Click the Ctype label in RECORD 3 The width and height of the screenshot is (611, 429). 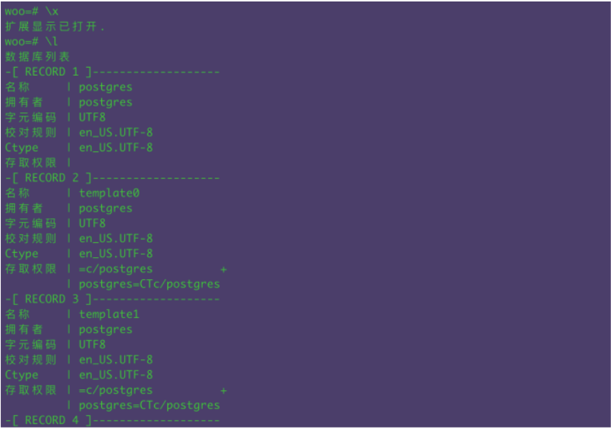click(22, 375)
